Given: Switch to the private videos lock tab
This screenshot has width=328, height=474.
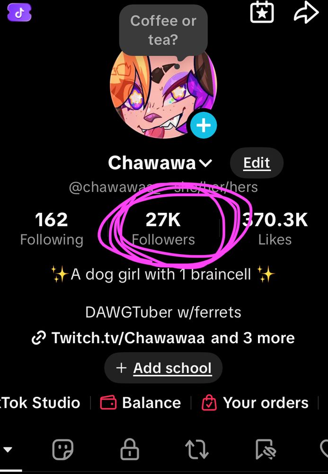Looking at the screenshot, I should coord(130,449).
